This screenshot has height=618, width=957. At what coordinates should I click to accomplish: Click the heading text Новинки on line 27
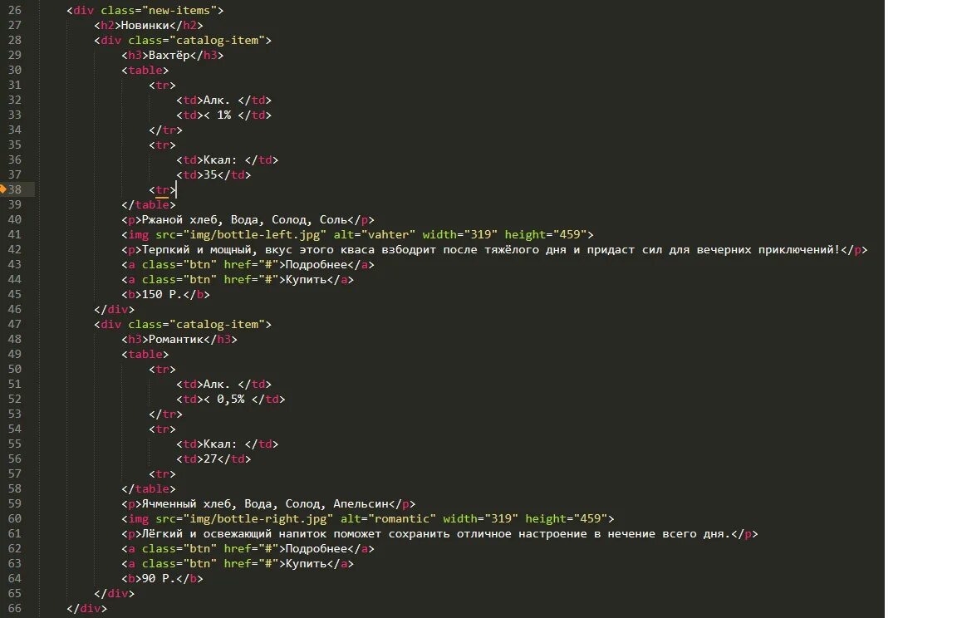(x=145, y=25)
